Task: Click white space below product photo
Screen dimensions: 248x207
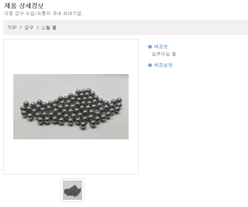Action: (x=71, y=157)
